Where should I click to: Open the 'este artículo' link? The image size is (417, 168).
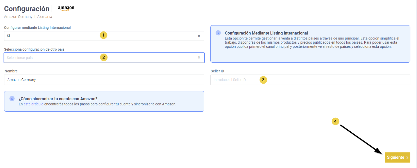33,104
